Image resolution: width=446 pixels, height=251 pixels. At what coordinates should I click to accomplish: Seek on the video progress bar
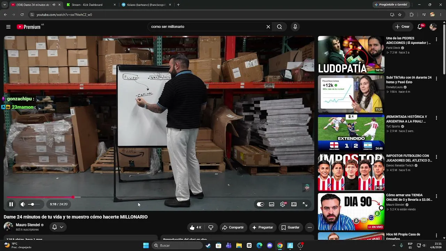[159, 197]
